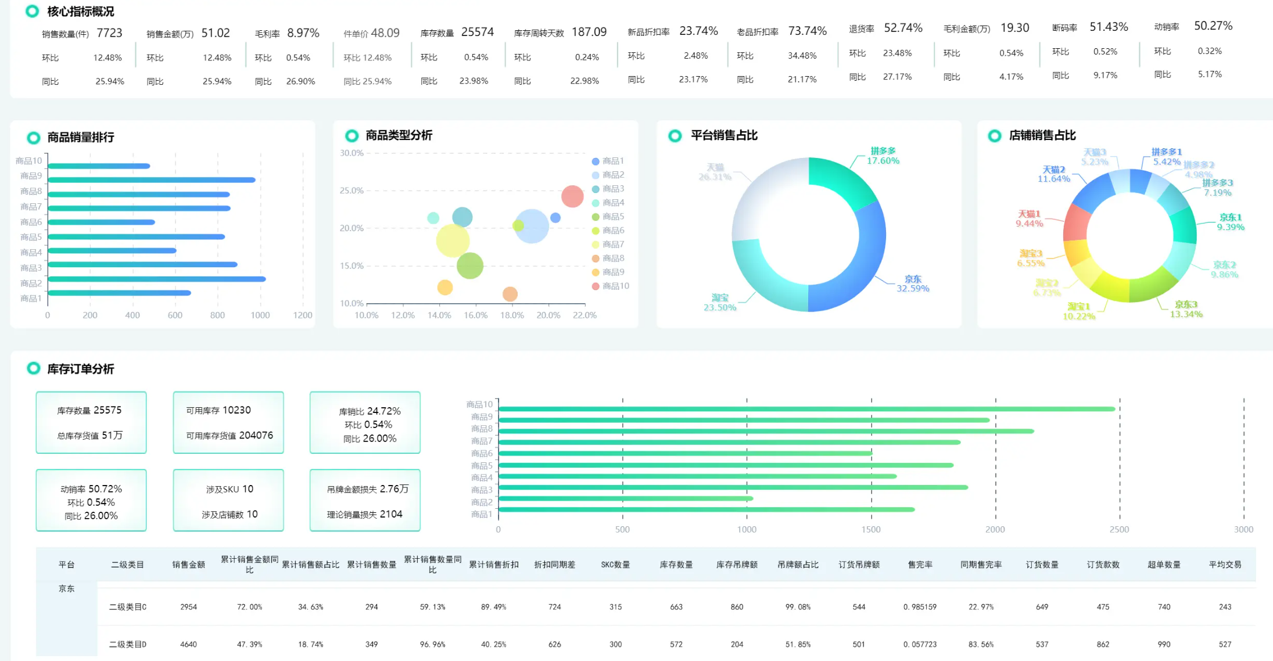Click ring icon beside 核心指标概况 title
This screenshot has width=1273, height=661.
[x=33, y=11]
